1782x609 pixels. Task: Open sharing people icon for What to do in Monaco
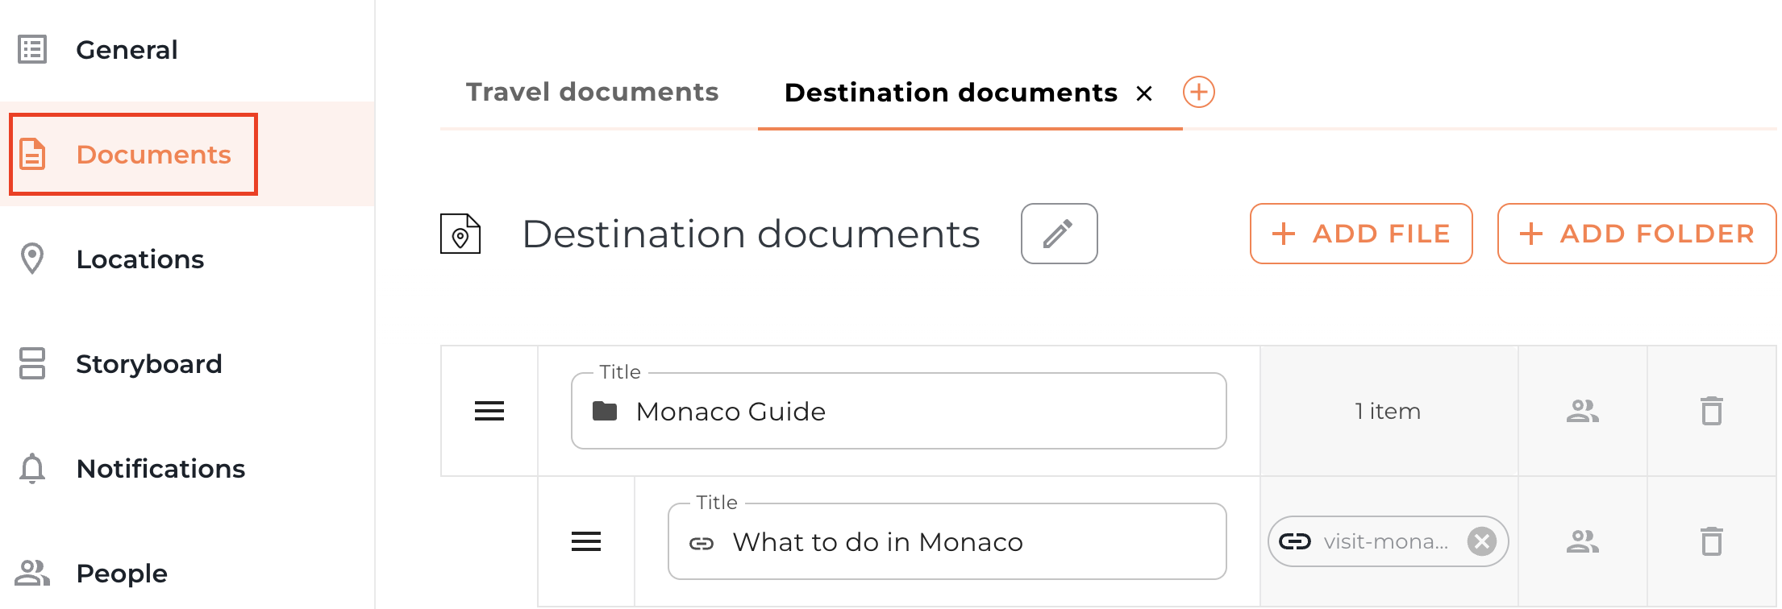tap(1582, 541)
